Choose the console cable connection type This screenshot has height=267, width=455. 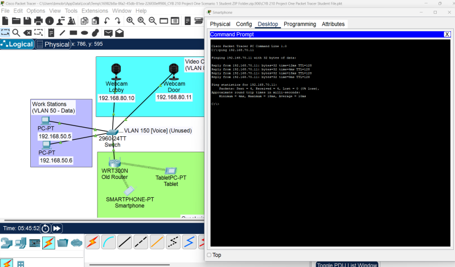click(x=108, y=241)
